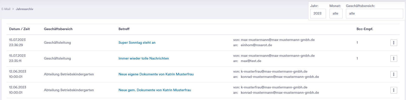Click the Bcc count 1 for max@test.de row
This screenshot has width=406, height=100.
(357, 59)
